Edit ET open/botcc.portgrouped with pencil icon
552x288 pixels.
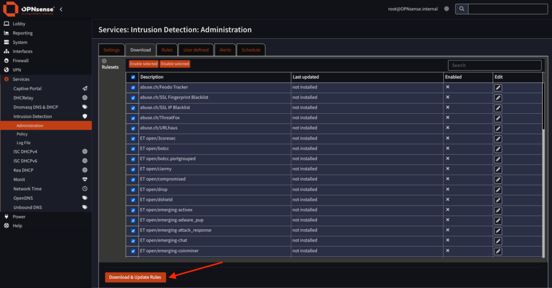pos(498,159)
